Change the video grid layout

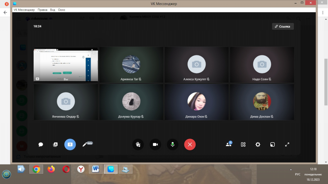pos(243,144)
